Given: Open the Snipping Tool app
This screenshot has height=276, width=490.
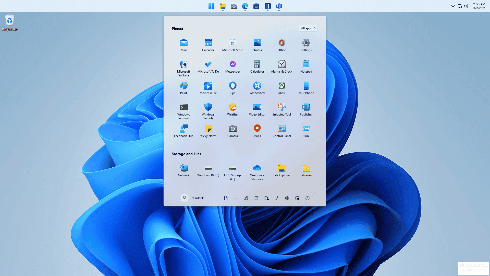Looking at the screenshot, I should coord(281,109).
